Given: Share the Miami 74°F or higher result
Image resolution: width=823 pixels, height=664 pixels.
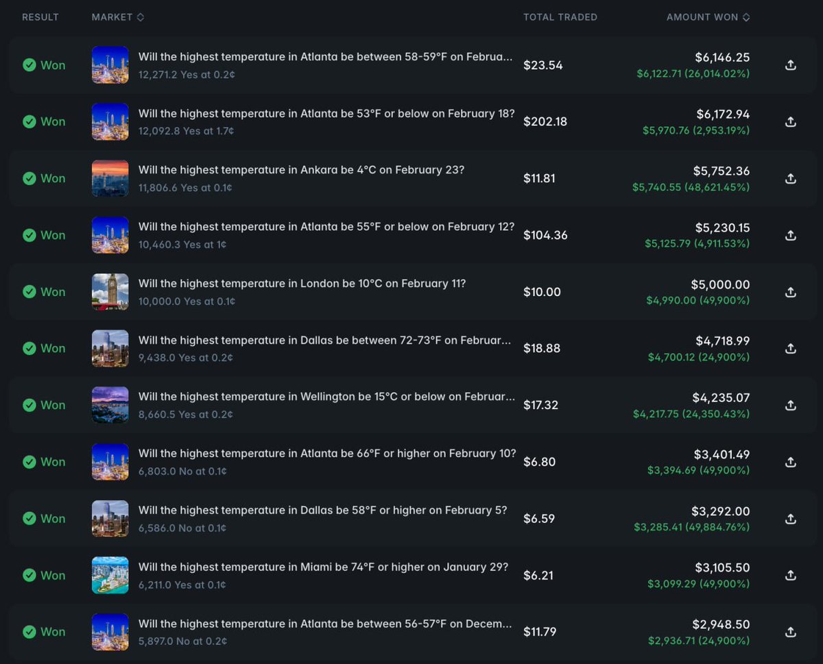Looking at the screenshot, I should (x=790, y=575).
